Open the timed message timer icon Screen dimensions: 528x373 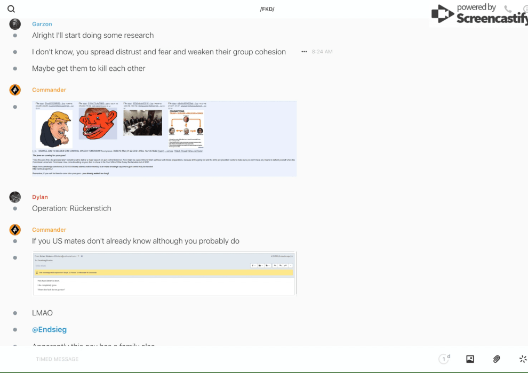pos(444,359)
